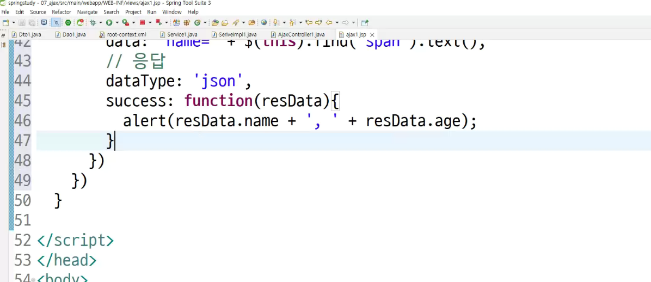The height and width of the screenshot is (282, 651).
Task: Click the Open Type icon
Action: click(x=215, y=22)
